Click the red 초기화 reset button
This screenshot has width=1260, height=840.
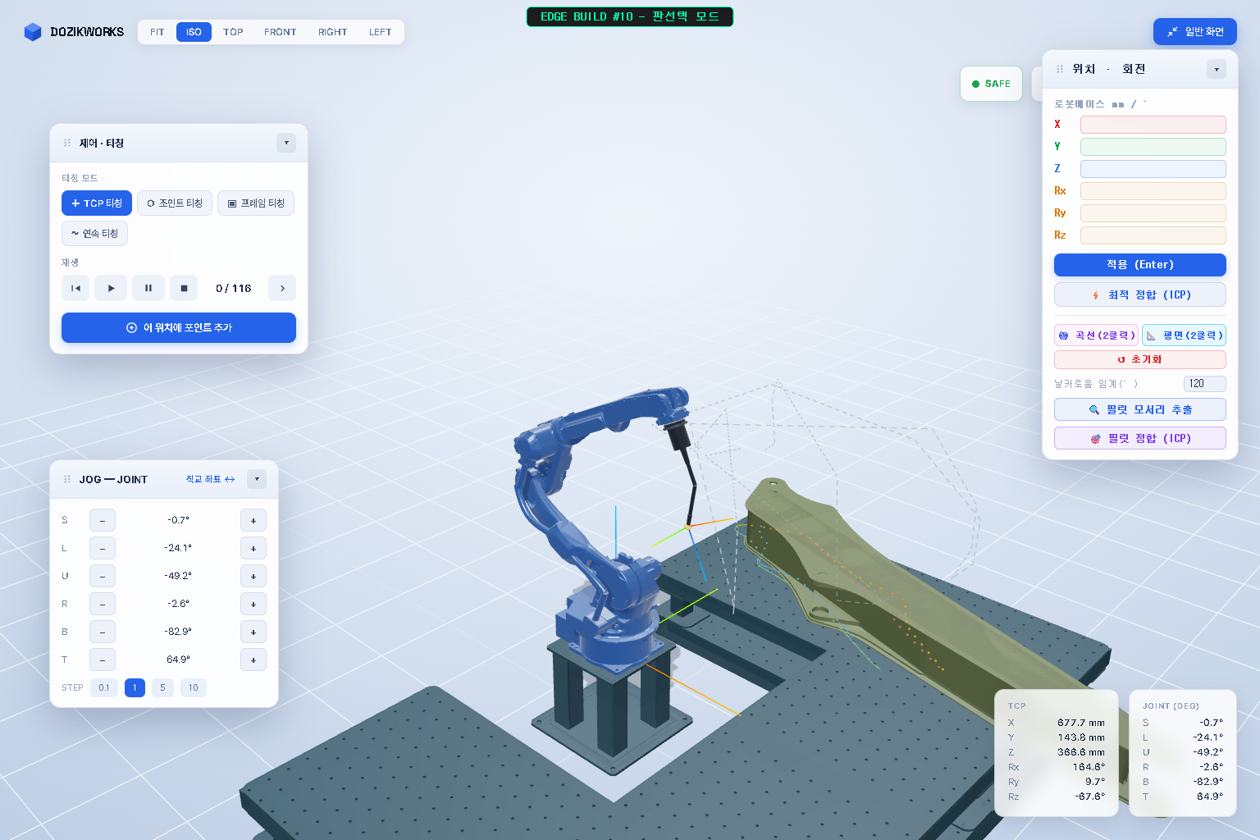point(1140,359)
